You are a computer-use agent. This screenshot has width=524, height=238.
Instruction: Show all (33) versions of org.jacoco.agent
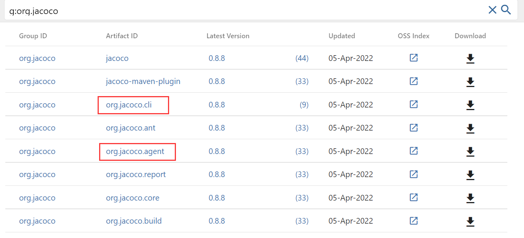click(302, 151)
